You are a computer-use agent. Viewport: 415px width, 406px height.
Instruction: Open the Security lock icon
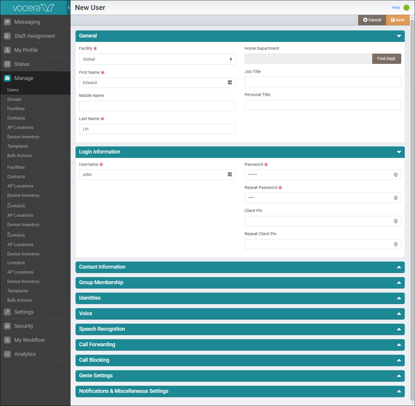[x=7, y=326]
